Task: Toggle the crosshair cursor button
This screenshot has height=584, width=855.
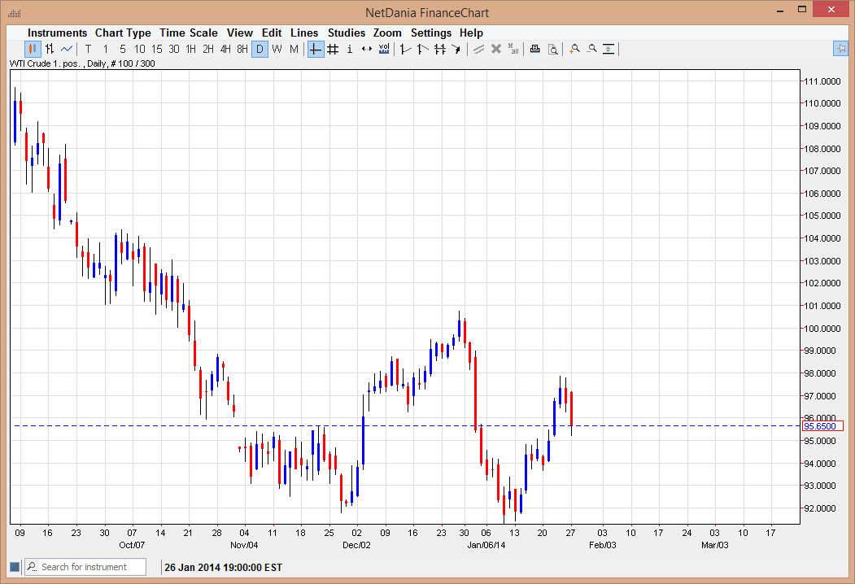Action: pos(316,49)
